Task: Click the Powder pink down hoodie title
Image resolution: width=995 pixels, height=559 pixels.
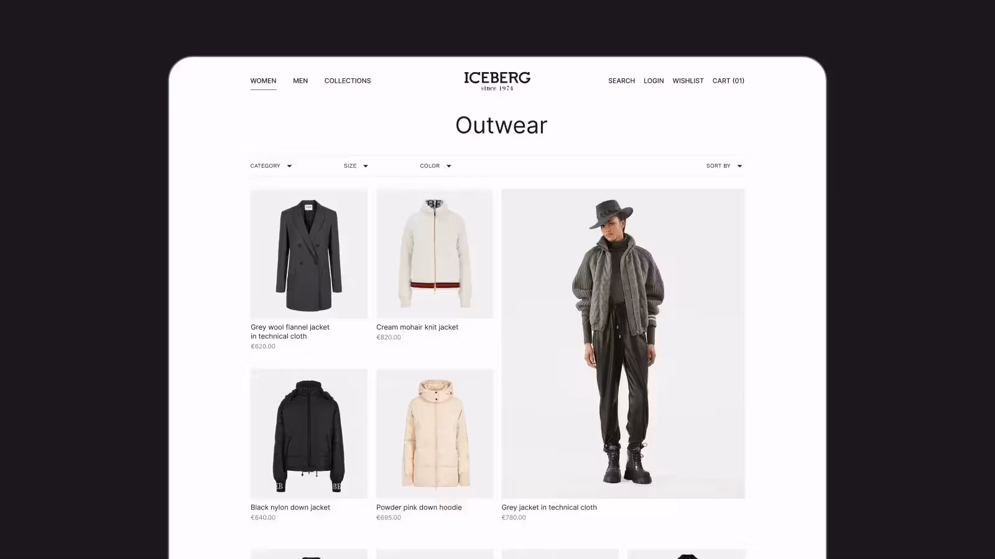Action: click(419, 507)
